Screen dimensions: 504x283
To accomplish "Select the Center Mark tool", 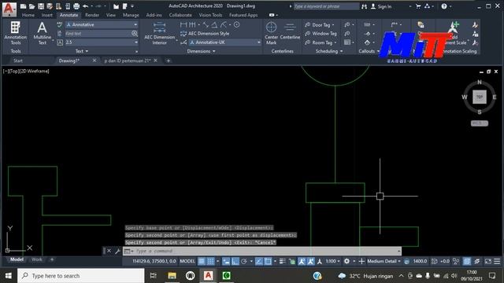I will tap(271, 33).
